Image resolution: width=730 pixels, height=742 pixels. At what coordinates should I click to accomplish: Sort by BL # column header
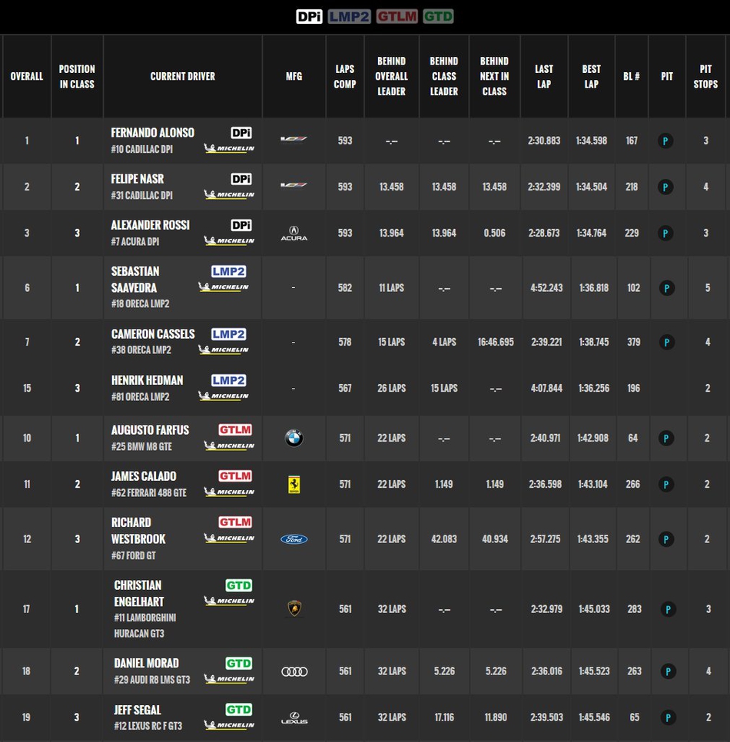coord(632,76)
